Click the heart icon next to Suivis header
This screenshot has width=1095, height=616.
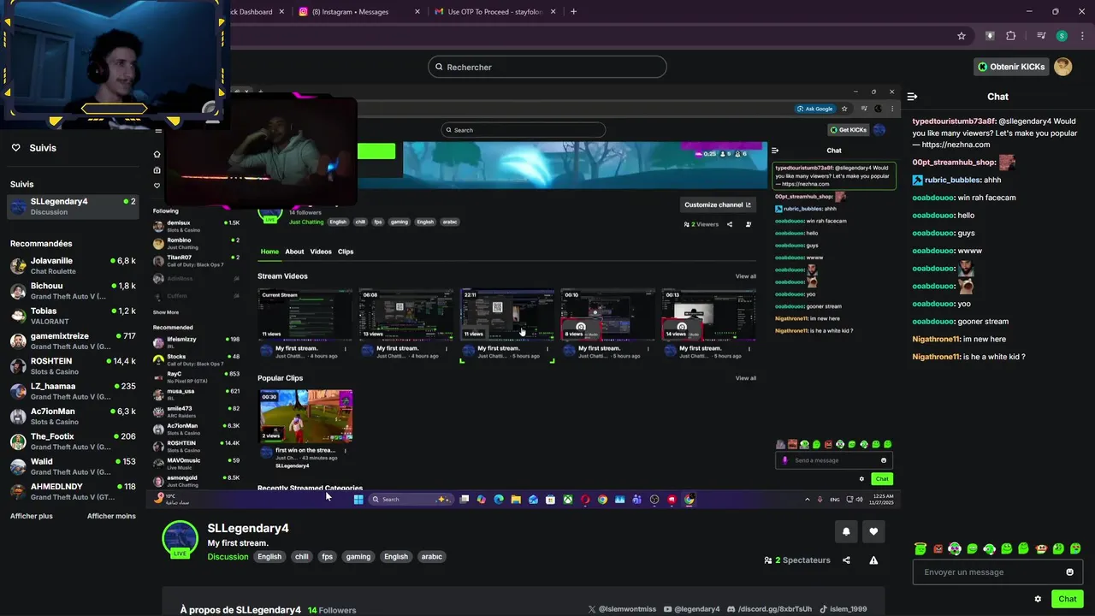15,148
